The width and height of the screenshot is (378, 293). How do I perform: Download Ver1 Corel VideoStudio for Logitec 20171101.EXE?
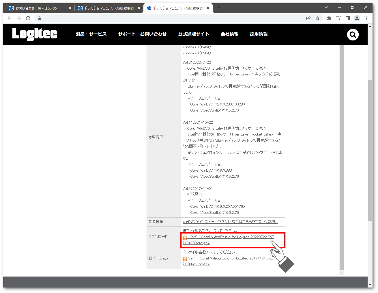click(228, 261)
